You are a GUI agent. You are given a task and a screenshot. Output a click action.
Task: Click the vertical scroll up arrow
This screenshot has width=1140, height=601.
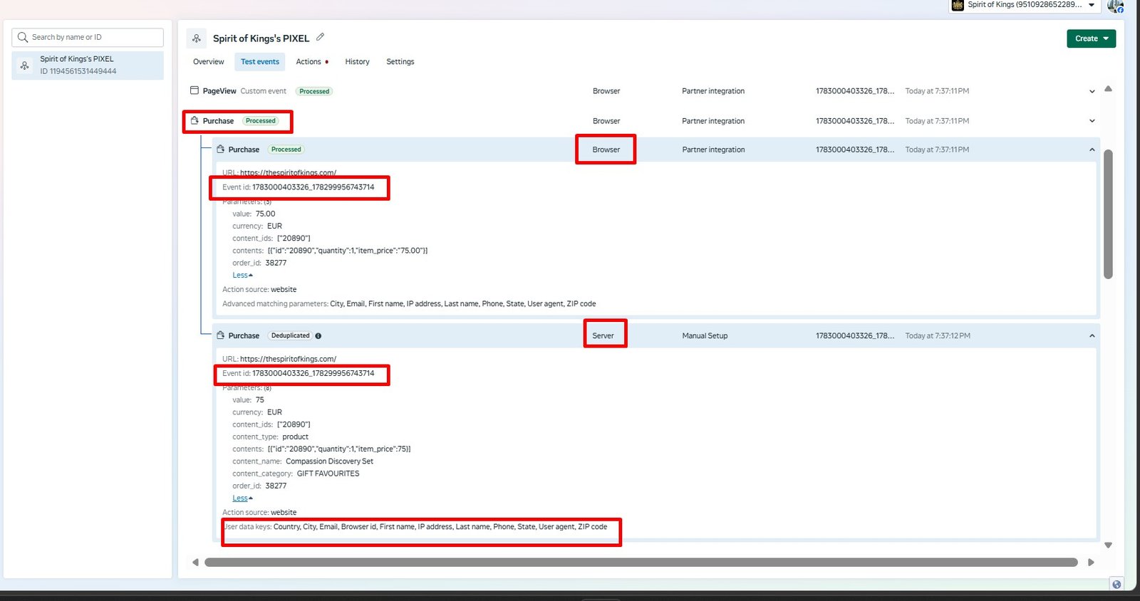(x=1108, y=89)
